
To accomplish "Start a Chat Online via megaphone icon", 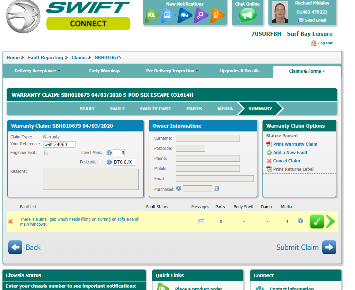I will point(248,15).
